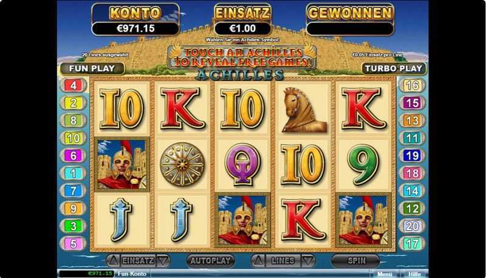Screen dimensions: 486x278
Task: Click the Konto balance display
Action: [x=135, y=29]
